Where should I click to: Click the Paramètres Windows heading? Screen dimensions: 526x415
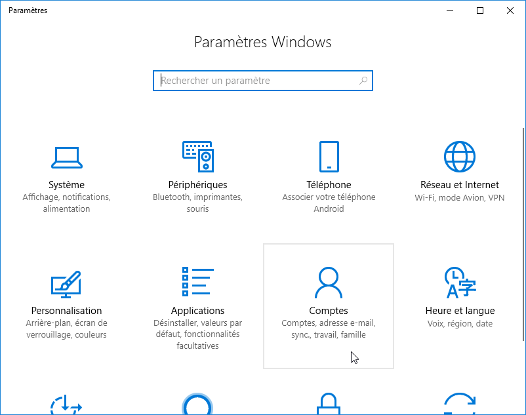coord(263,42)
